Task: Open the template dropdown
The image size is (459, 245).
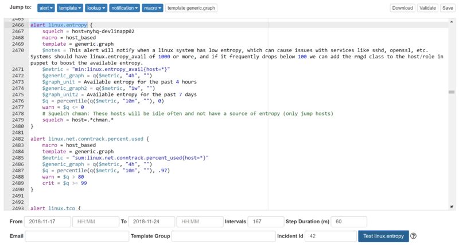Action: coord(71,8)
